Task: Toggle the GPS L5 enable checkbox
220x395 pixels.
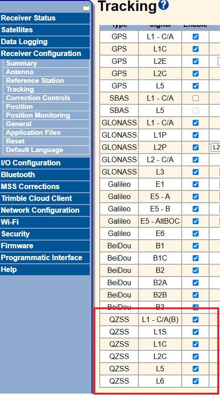Action: [x=195, y=86]
